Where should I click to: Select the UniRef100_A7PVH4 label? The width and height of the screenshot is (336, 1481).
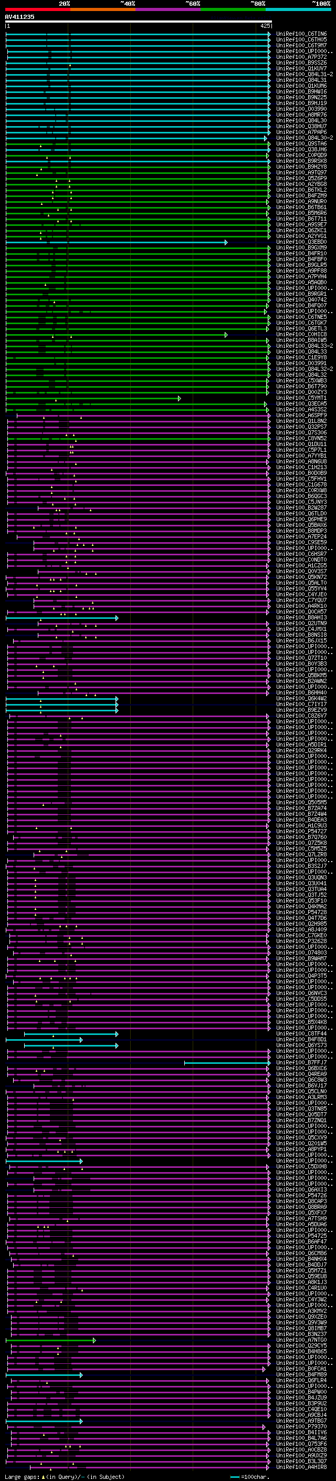[301, 276]
